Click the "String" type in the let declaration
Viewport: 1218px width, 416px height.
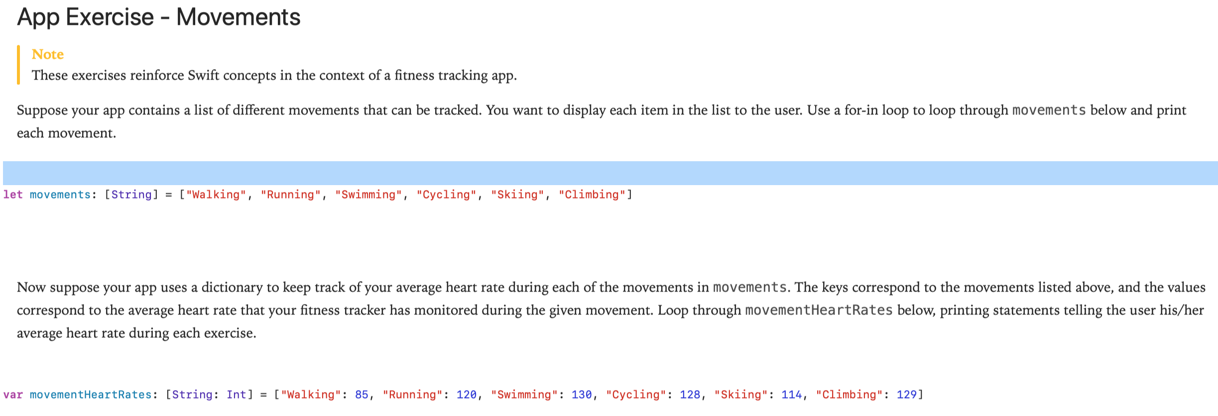(131, 195)
